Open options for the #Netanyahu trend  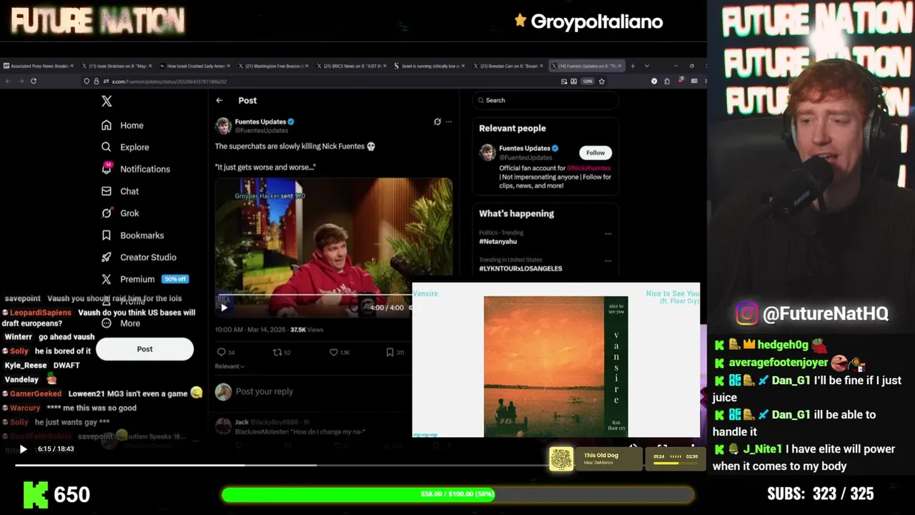pyautogui.click(x=608, y=233)
